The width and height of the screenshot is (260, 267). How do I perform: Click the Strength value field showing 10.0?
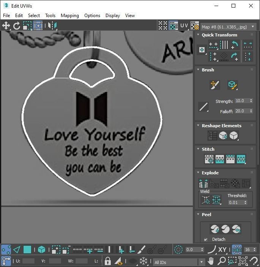pyautogui.click(x=241, y=101)
